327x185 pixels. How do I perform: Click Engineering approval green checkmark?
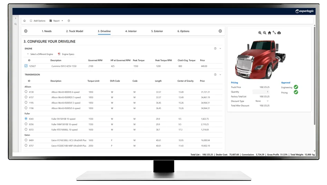coord(296,87)
